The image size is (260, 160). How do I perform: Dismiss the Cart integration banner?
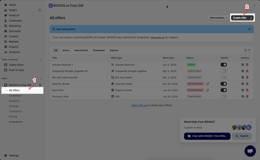249,29
